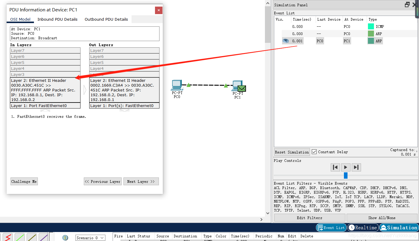The height and width of the screenshot is (241, 419).
Task: Click the Reset Simulation button
Action: pos(292,152)
